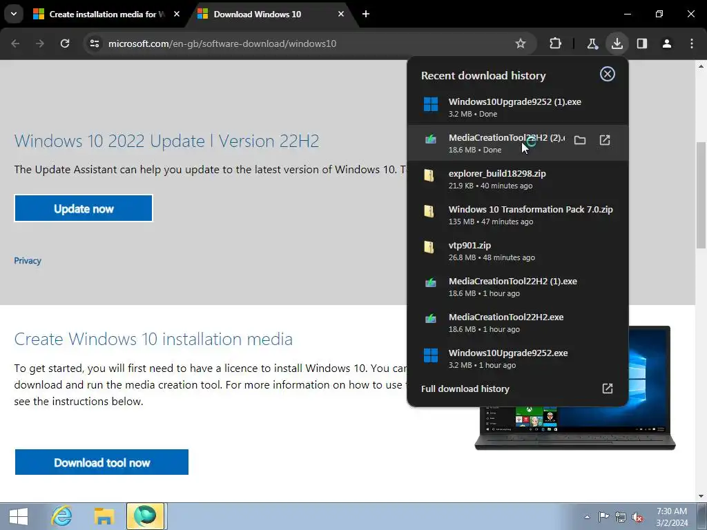
Task: Bookmark this page with the star
Action: (521, 43)
